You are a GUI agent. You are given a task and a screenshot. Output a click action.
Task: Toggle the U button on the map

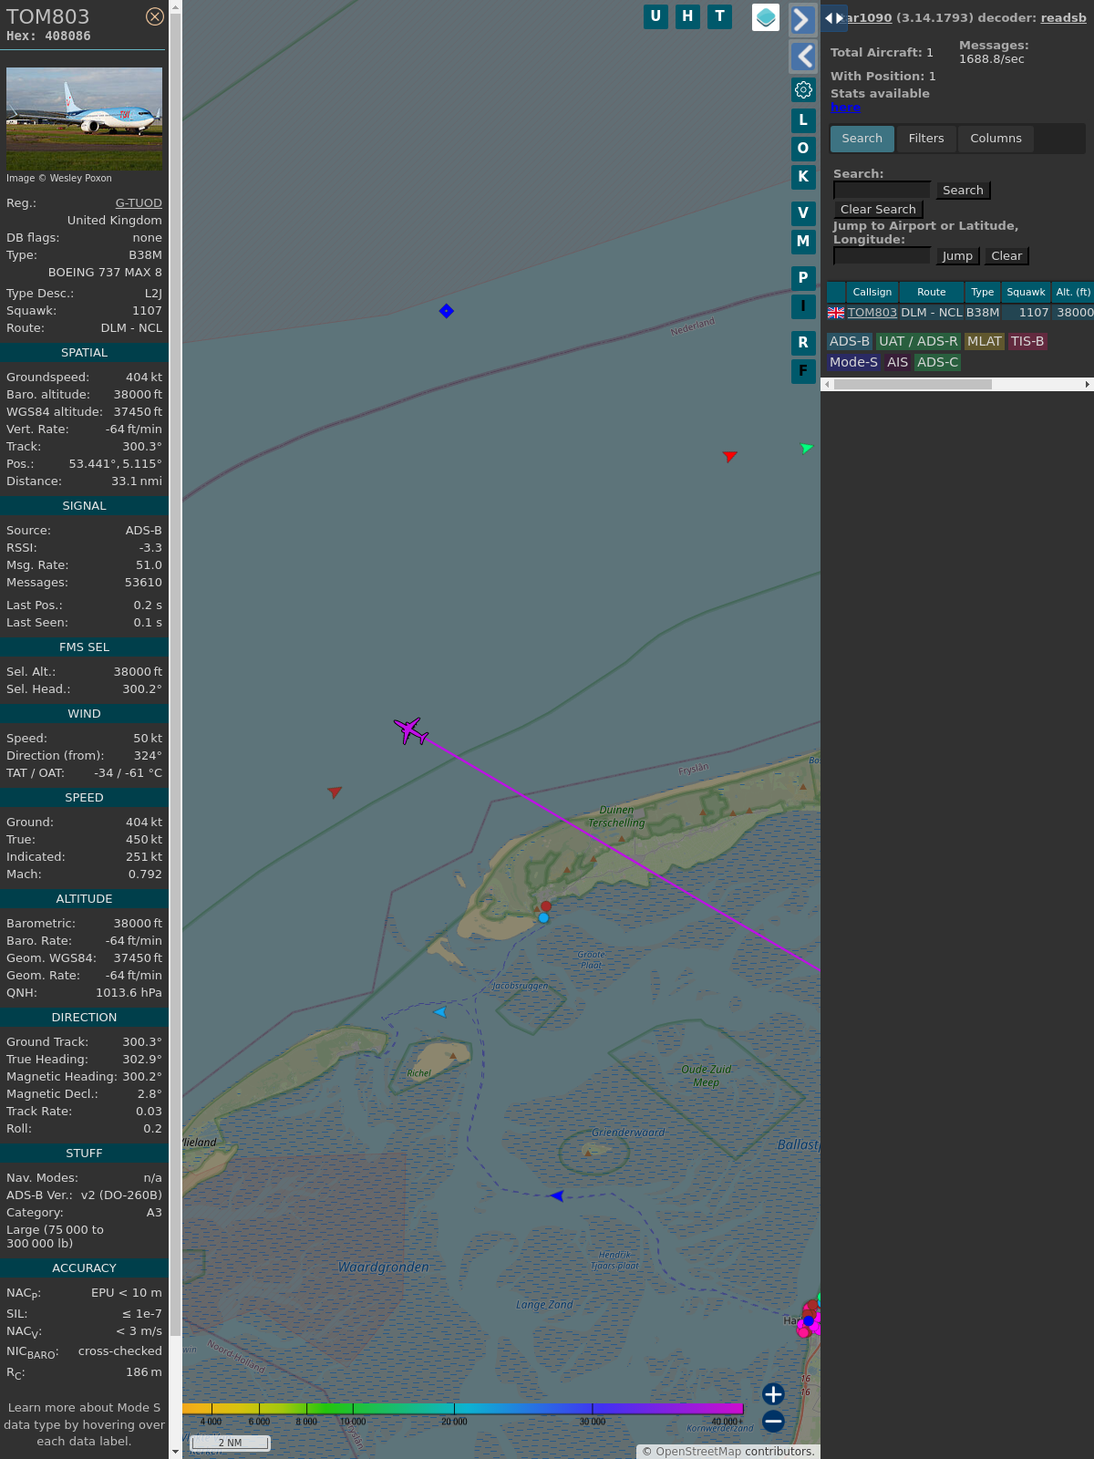coord(655,16)
